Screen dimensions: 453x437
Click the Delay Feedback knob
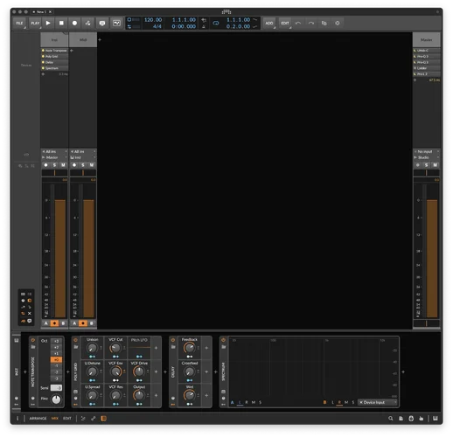coord(190,348)
